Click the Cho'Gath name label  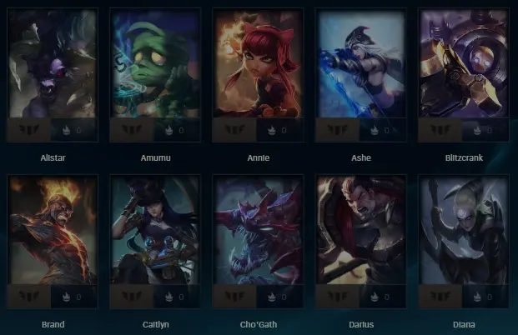pos(259,325)
